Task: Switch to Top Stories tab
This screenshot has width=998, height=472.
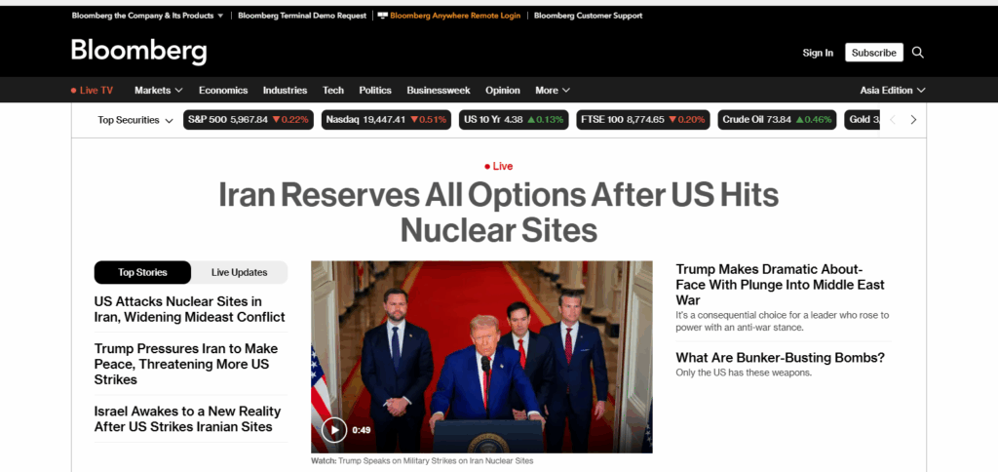Action: (x=142, y=272)
